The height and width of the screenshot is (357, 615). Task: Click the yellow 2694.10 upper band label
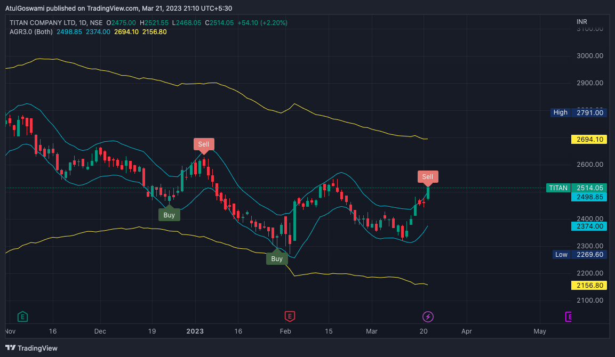[x=589, y=140]
